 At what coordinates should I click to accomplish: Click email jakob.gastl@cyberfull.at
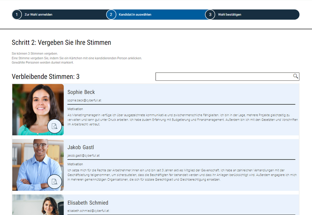[83, 156]
